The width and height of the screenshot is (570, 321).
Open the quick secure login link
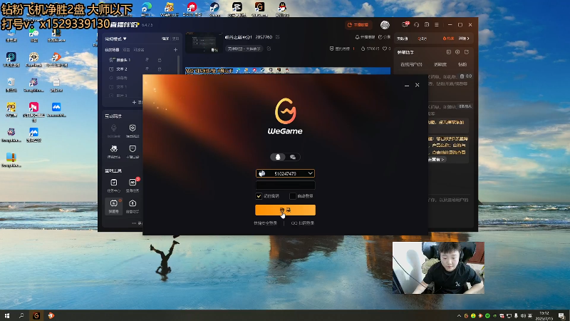(x=265, y=223)
